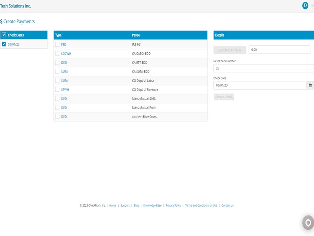Toggle the select-all Check Dates checkbox

4,35
